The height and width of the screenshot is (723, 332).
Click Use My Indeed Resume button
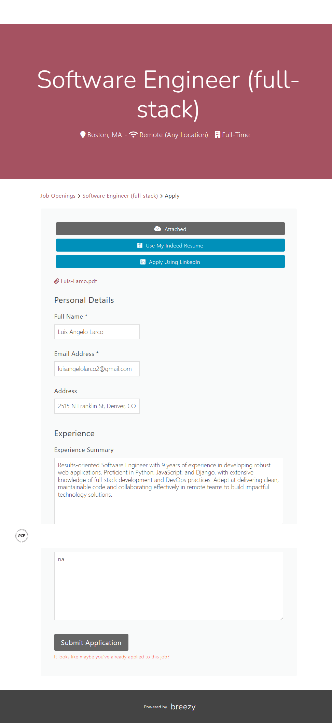(170, 245)
